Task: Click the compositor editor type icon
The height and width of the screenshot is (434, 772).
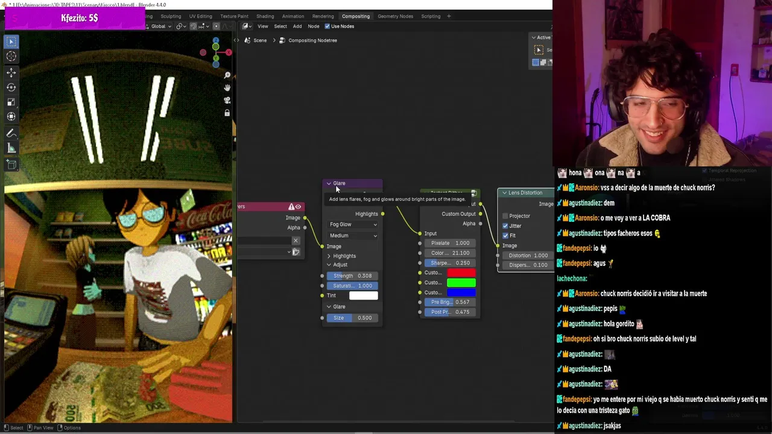Action: pyautogui.click(x=246, y=27)
